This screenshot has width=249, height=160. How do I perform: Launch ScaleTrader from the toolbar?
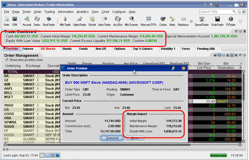click(x=217, y=21)
